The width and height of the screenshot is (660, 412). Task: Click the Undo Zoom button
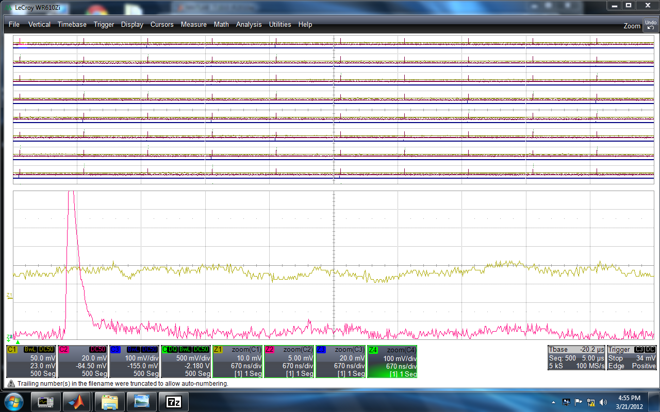pyautogui.click(x=650, y=25)
